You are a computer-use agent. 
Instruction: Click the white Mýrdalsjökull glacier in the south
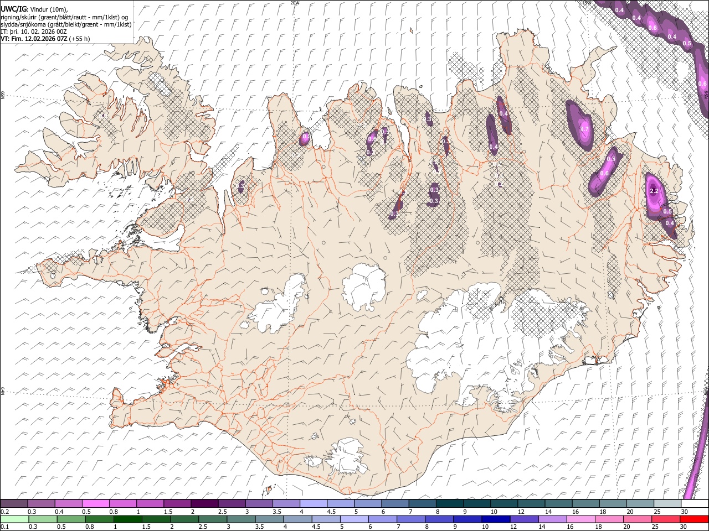(x=347, y=456)
